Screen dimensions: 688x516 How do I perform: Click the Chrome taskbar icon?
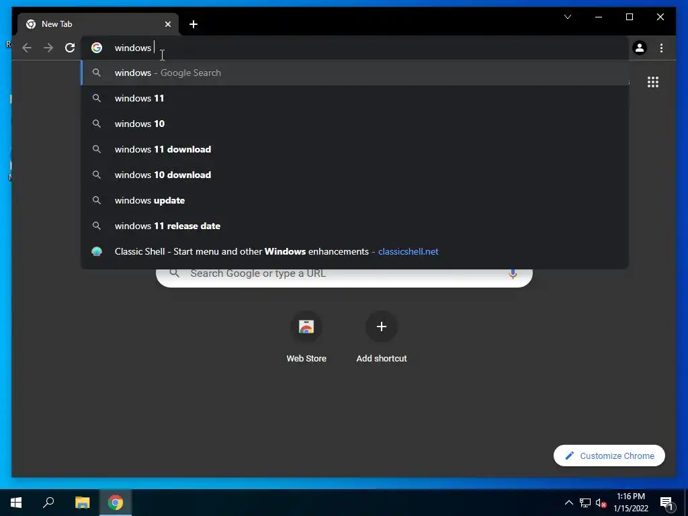116,503
